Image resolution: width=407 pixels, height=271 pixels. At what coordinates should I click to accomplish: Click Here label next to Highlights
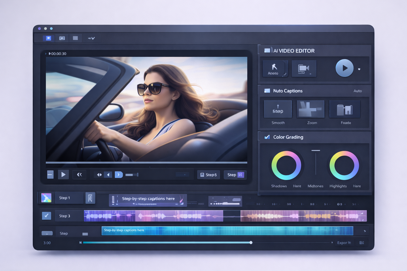point(357,186)
